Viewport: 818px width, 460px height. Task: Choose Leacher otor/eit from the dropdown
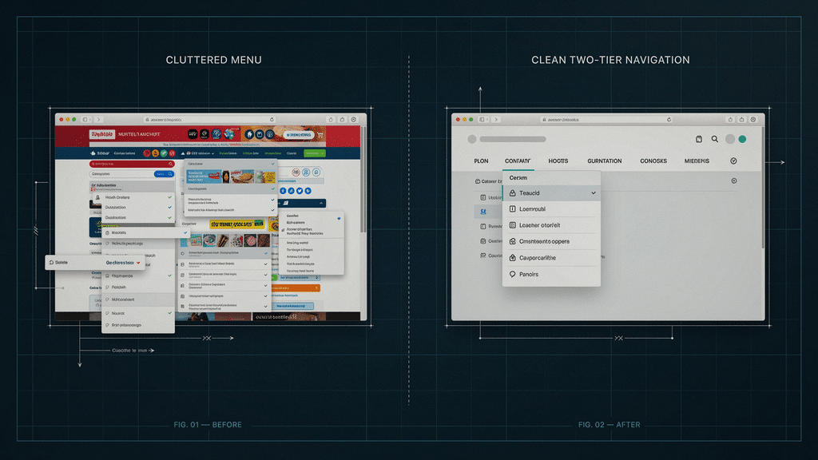tap(551, 225)
